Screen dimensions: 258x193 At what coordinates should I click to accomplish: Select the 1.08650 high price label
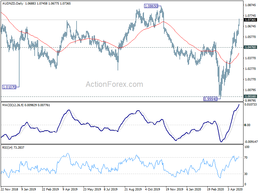click(151, 6)
